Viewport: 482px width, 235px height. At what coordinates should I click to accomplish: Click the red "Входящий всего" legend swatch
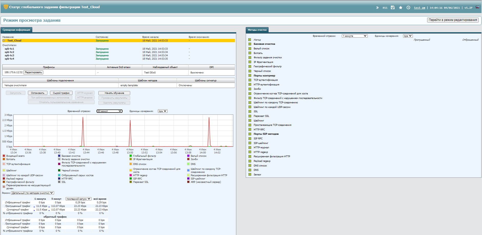click(4, 156)
